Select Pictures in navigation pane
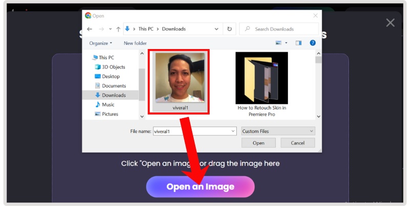Viewport: 410px width, 206px height. 107,114
